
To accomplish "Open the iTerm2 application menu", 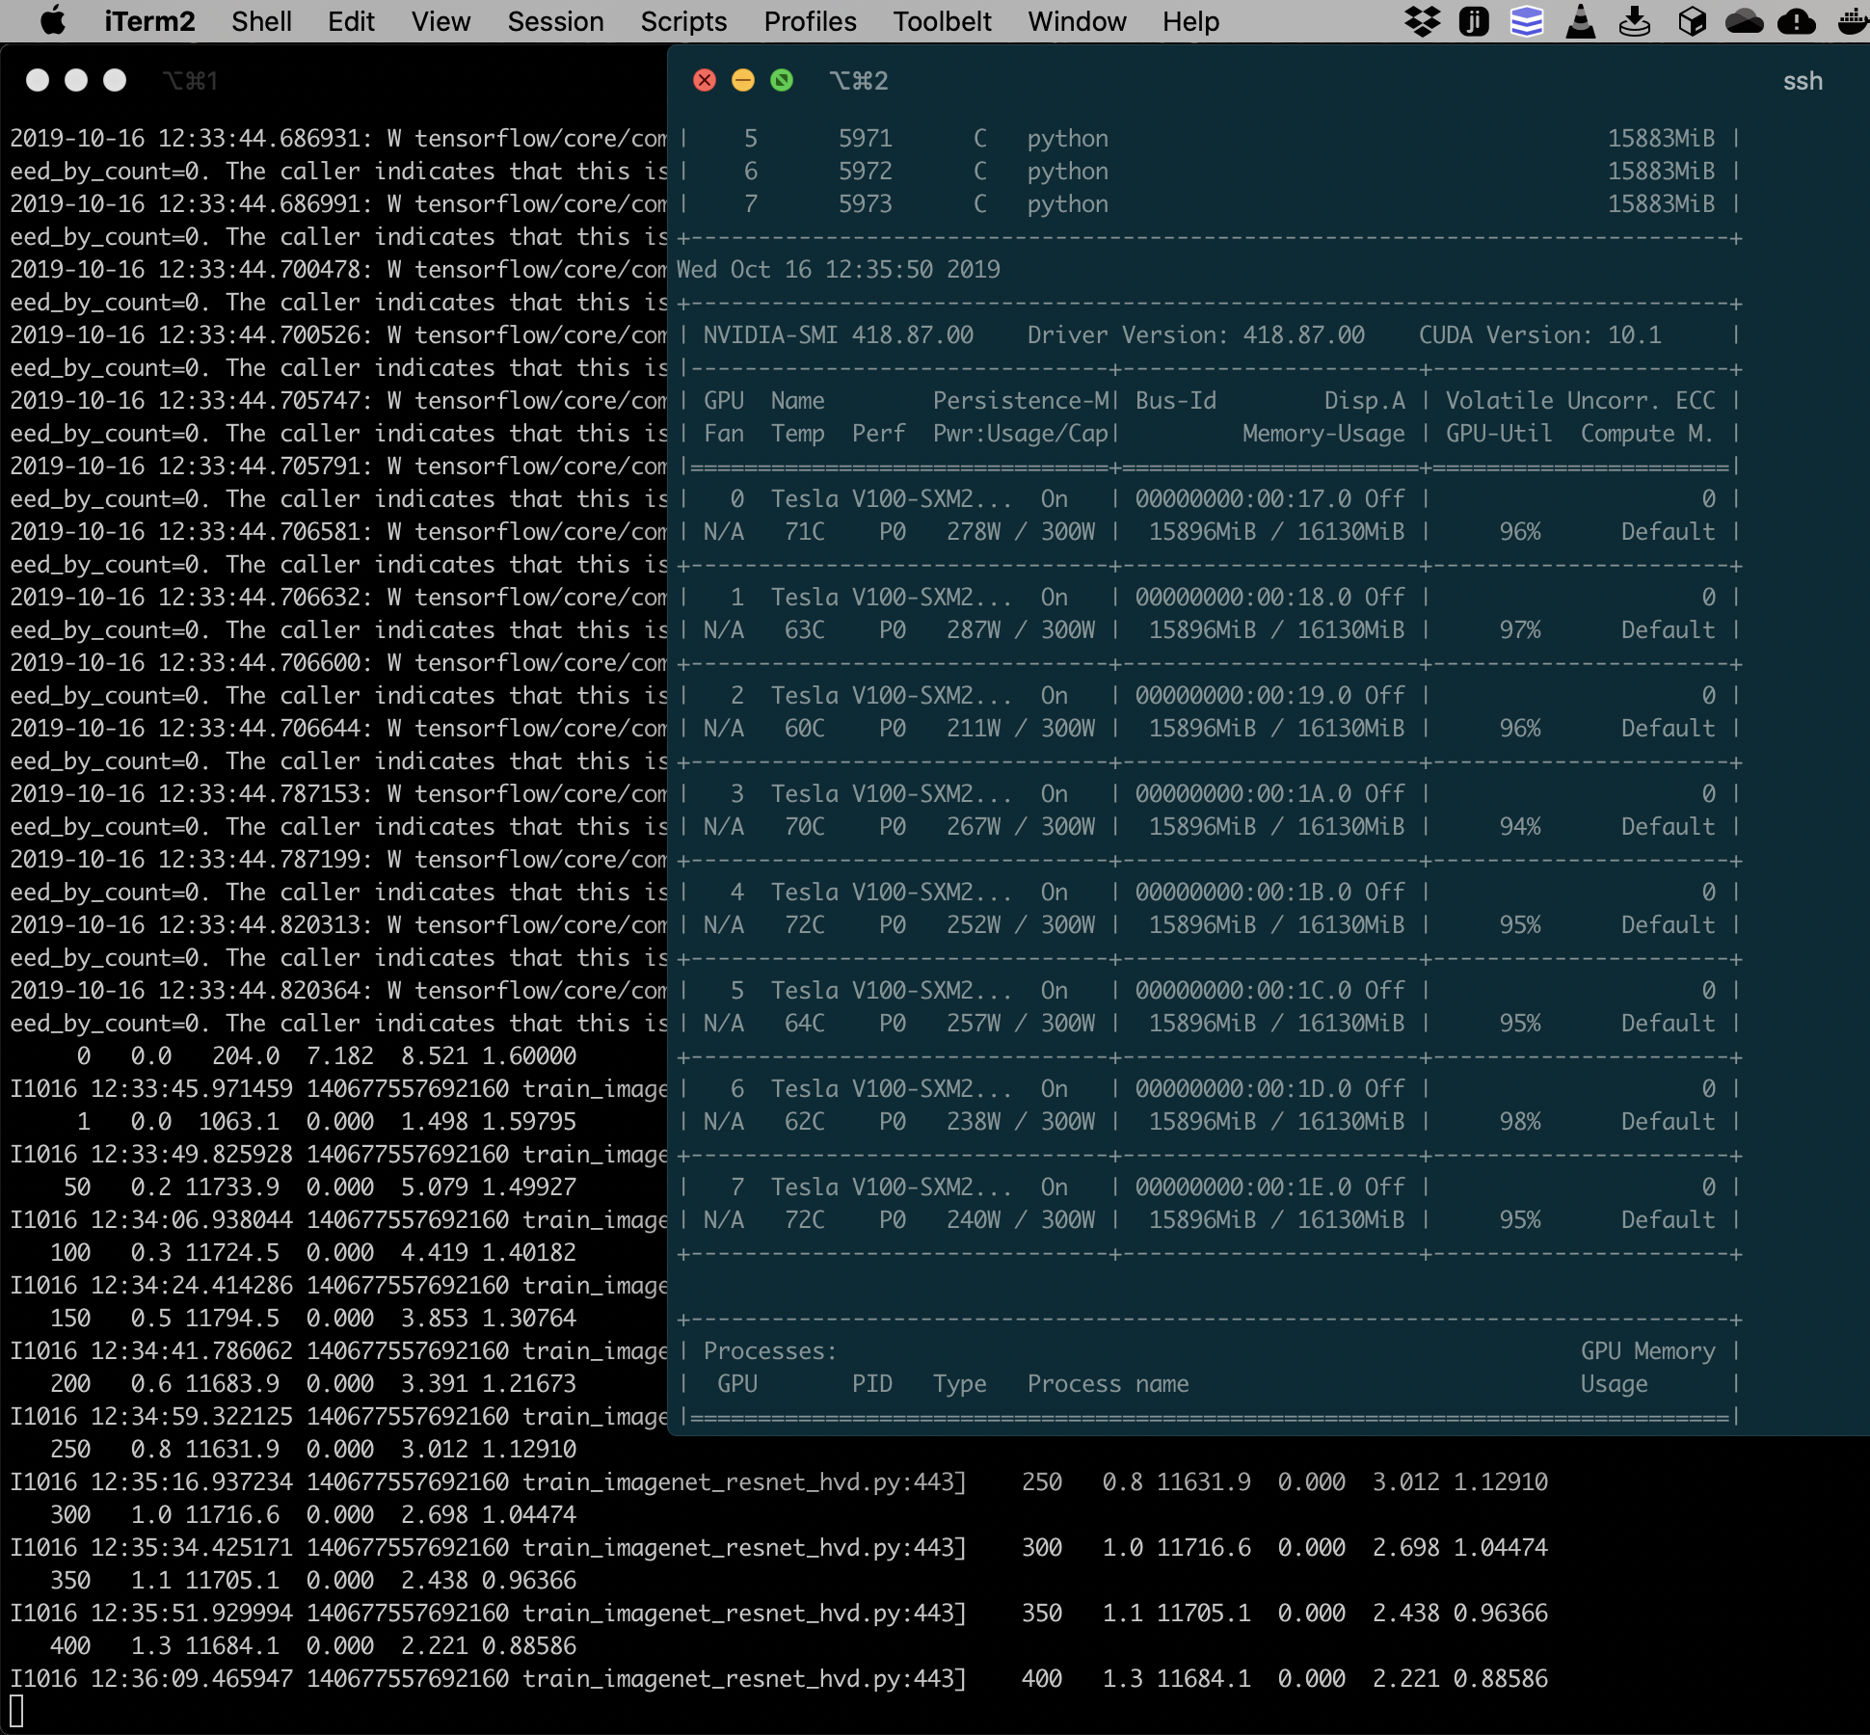I will click(149, 21).
